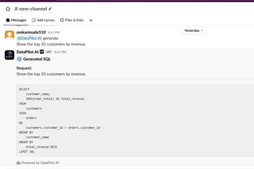This screenshot has width=254, height=169.
Task: Open the Files & links tab
Action: [x=72, y=20]
